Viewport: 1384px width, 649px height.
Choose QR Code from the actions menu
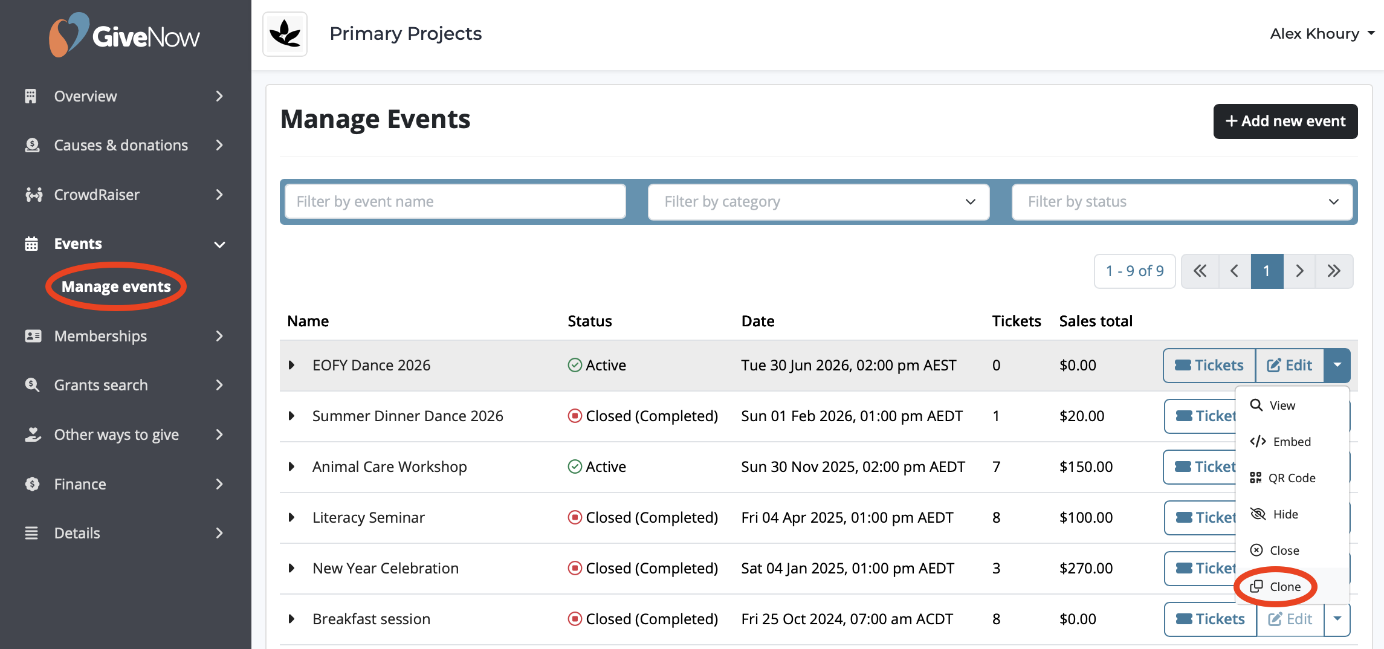tap(1292, 478)
